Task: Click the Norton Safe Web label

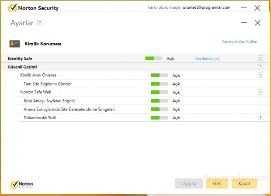Action: (x=36, y=92)
